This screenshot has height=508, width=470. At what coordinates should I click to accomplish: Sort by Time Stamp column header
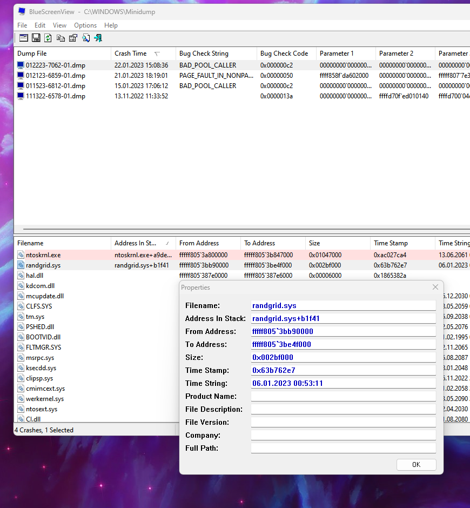pos(402,243)
